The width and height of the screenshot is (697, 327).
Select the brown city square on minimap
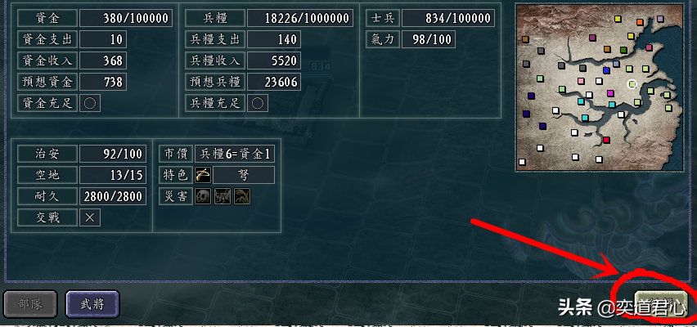pos(525,39)
